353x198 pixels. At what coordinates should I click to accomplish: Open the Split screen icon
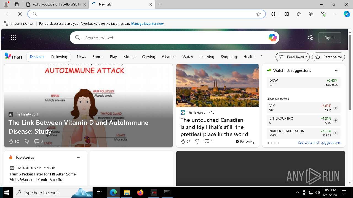(x=287, y=14)
